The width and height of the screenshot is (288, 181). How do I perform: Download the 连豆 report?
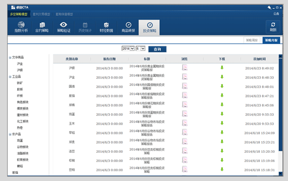click(x=222, y=151)
